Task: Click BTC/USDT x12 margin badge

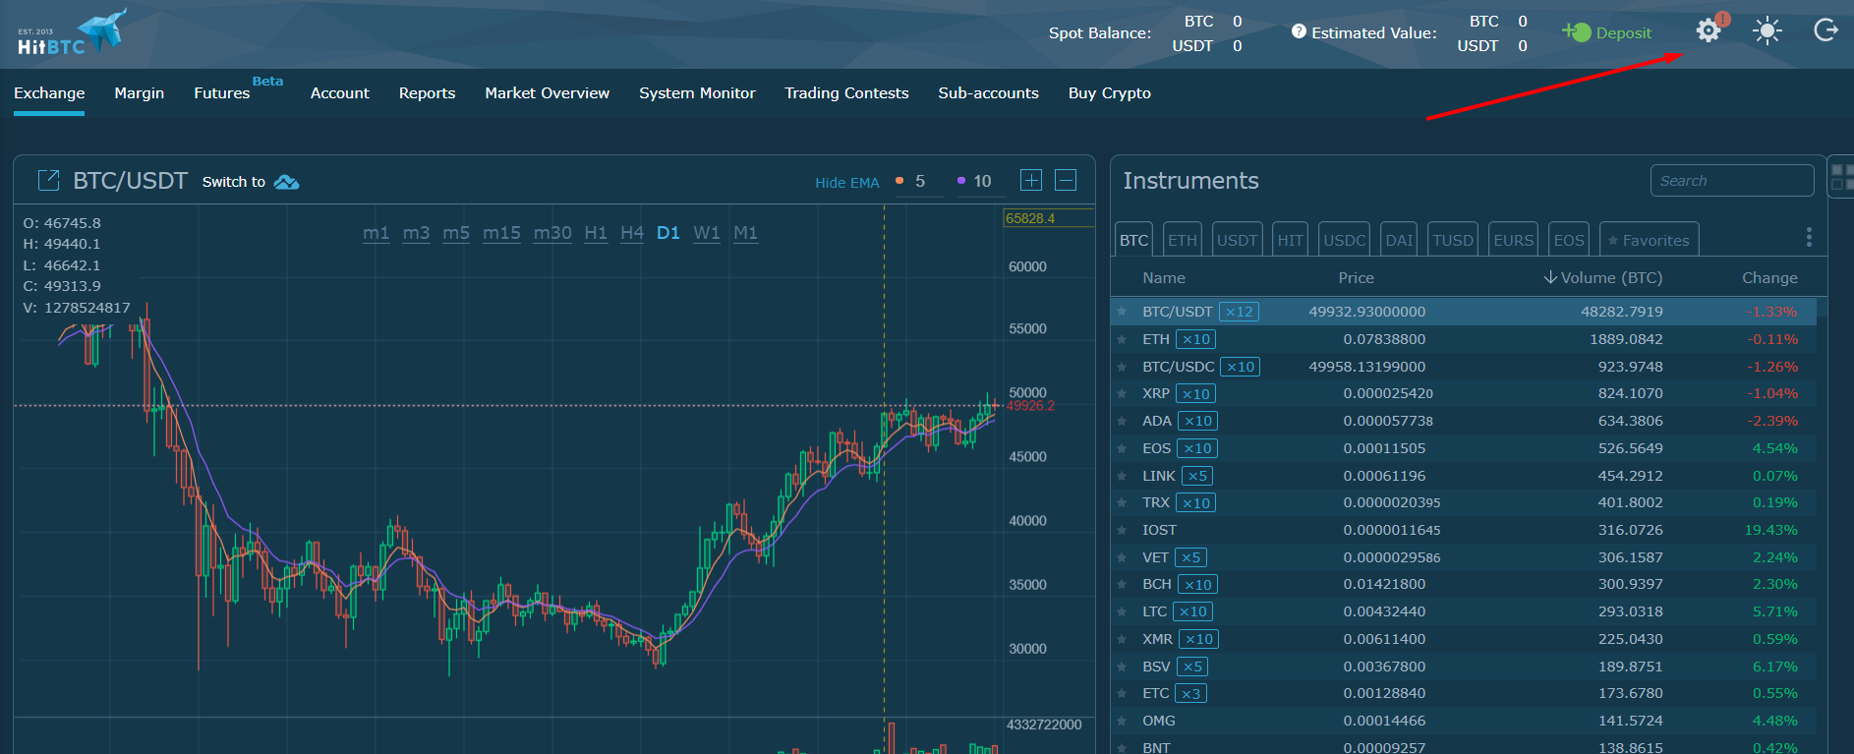Action: point(1239,312)
